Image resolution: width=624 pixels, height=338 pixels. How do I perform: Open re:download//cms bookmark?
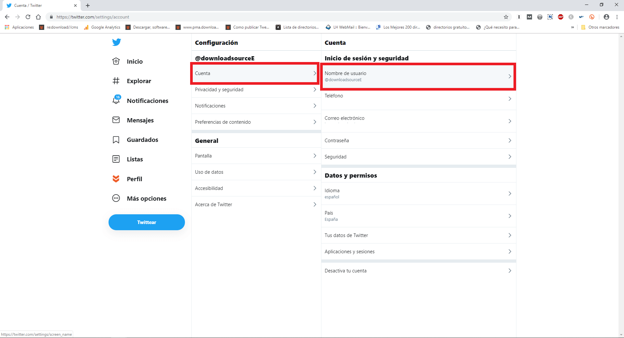tap(59, 27)
